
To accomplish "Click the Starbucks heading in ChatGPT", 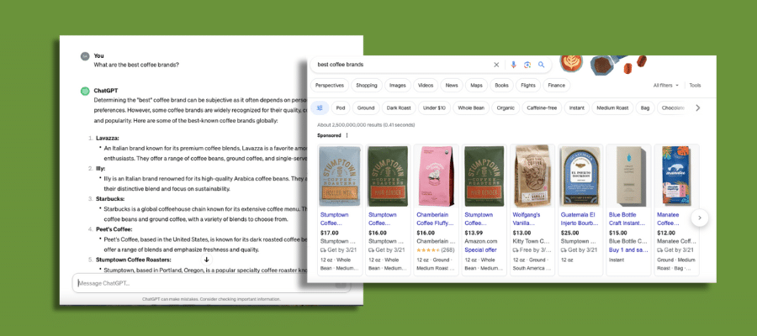I will 110,199.
